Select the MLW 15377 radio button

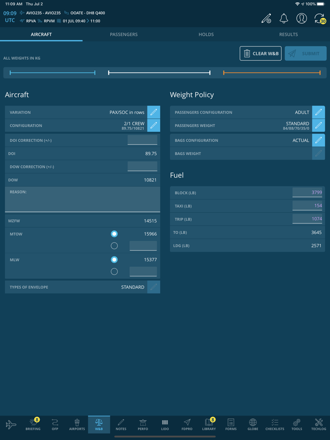[114, 260]
